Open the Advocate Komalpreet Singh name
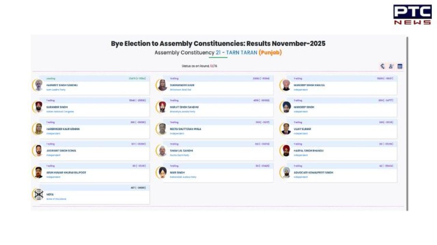This screenshot has height=245, width=437. click(313, 173)
